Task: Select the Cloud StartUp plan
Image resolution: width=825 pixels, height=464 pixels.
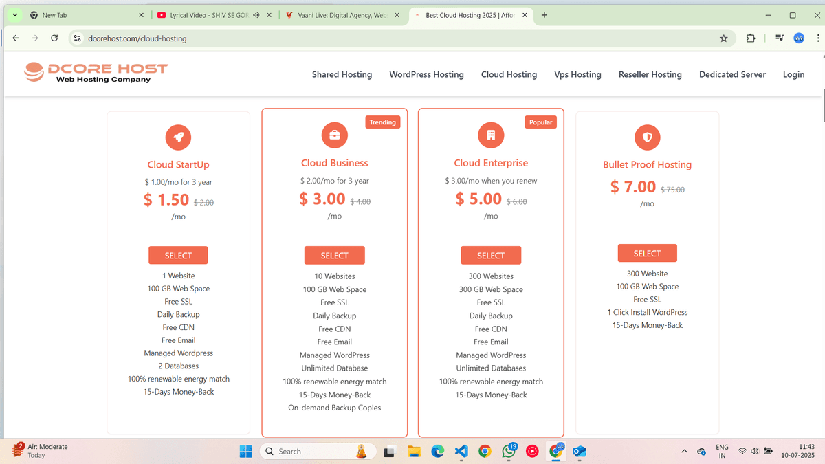Action: [178, 255]
